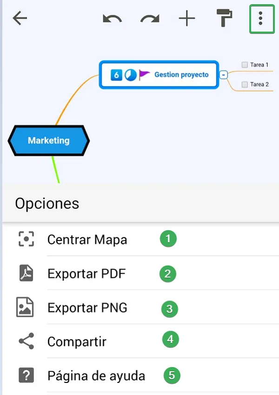The height and width of the screenshot is (395, 279).
Task: Open the three-dot options menu
Action: 262,19
